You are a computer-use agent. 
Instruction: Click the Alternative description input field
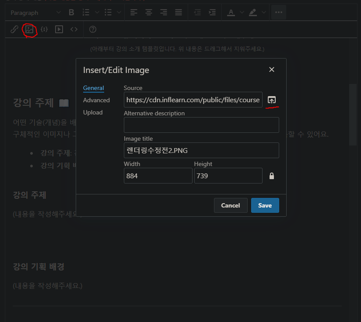pyautogui.click(x=201, y=125)
